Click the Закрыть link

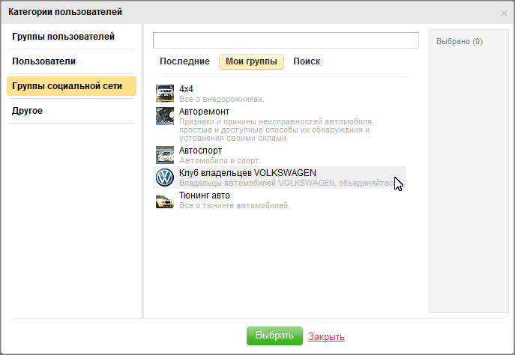tap(326, 336)
